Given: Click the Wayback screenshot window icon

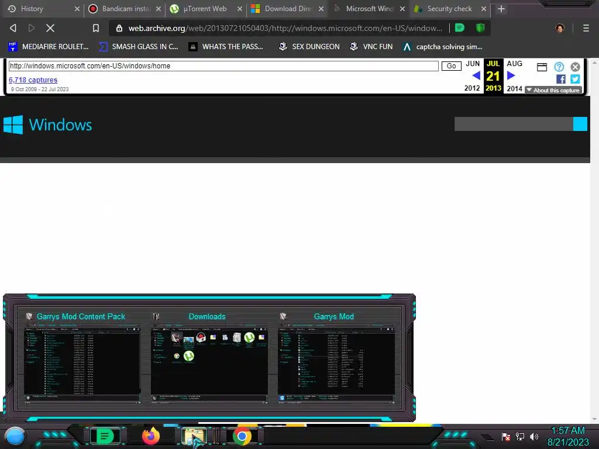Looking at the screenshot, I should click(542, 67).
